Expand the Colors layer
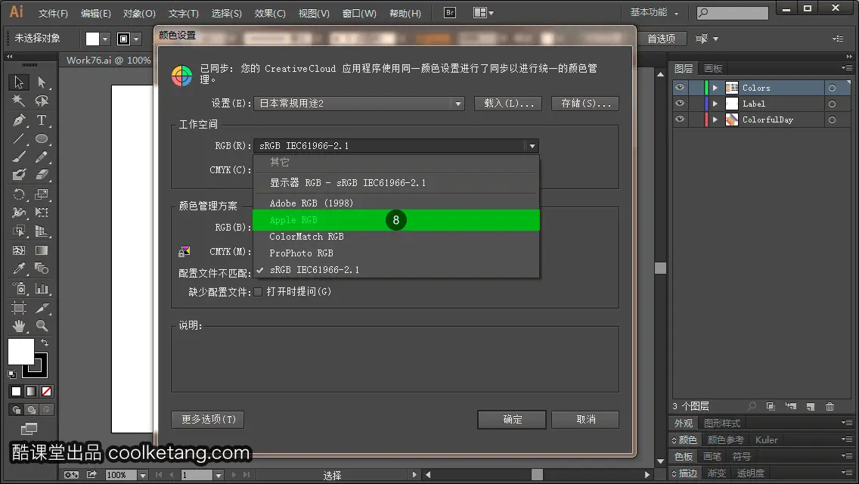This screenshot has height=484, width=859. click(715, 88)
